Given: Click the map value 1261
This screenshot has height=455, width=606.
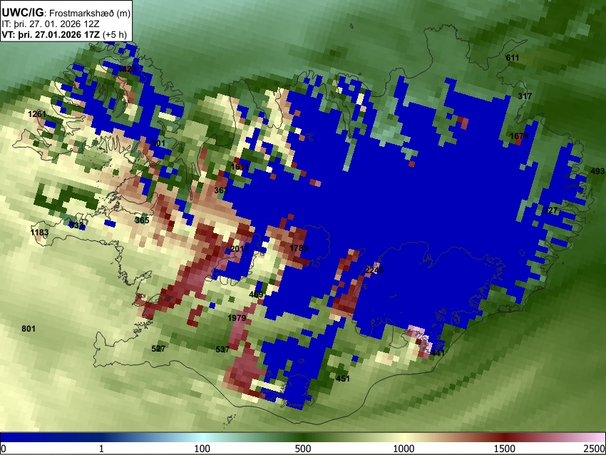Looking at the screenshot, I should (37, 114).
